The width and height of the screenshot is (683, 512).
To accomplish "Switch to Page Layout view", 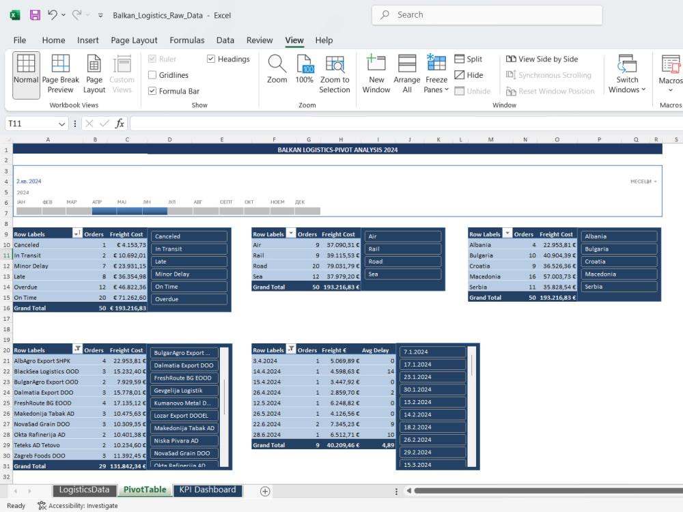I will click(x=94, y=75).
